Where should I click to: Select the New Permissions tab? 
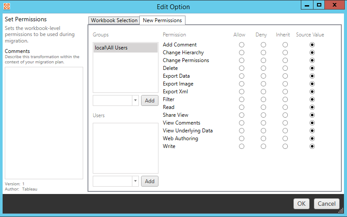[162, 20]
